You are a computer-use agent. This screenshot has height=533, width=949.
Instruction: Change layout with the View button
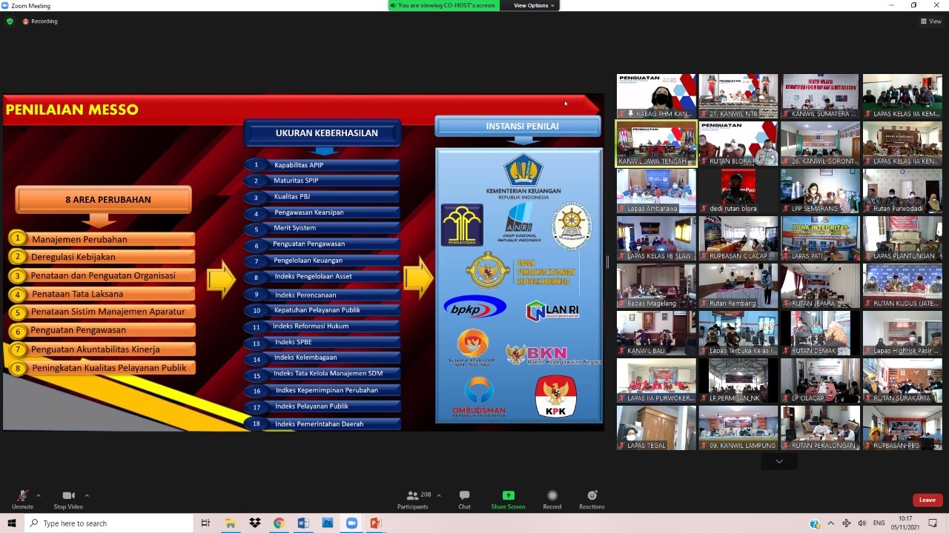[930, 21]
